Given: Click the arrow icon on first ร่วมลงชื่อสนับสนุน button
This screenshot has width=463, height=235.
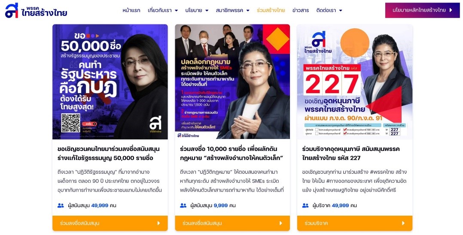Looking at the screenshot, I should pos(158,223).
